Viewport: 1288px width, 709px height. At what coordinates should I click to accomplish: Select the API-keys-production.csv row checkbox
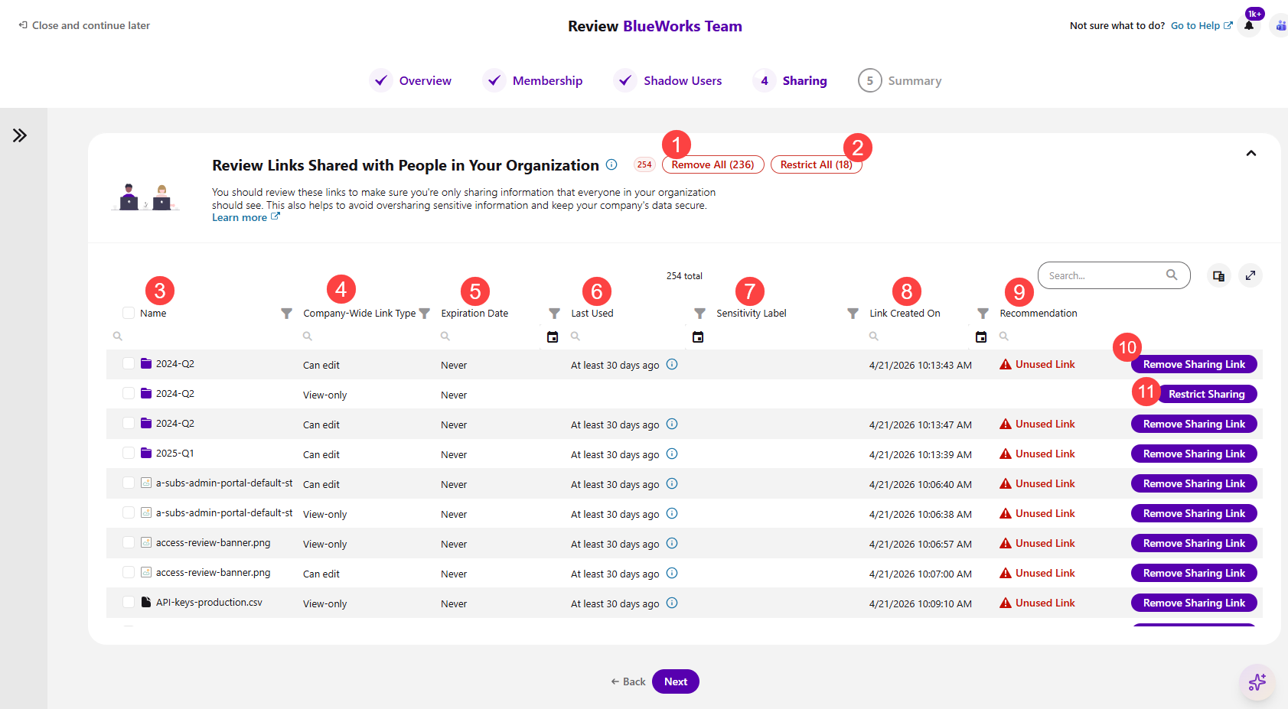(x=129, y=602)
